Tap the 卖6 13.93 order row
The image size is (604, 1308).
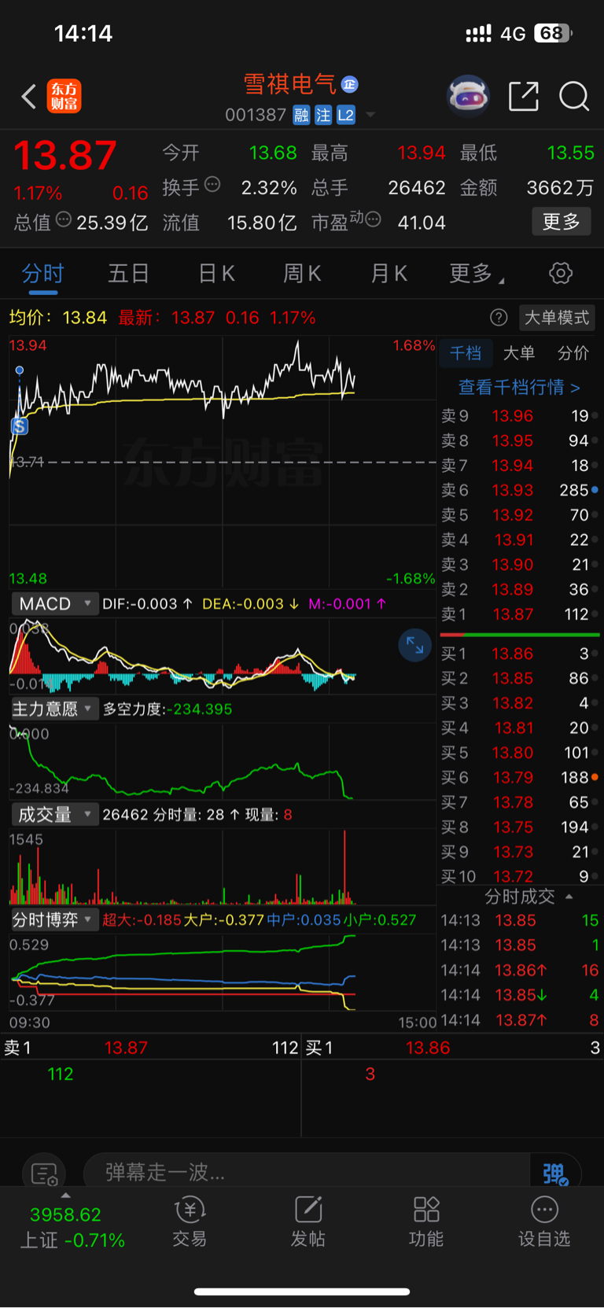(x=519, y=490)
